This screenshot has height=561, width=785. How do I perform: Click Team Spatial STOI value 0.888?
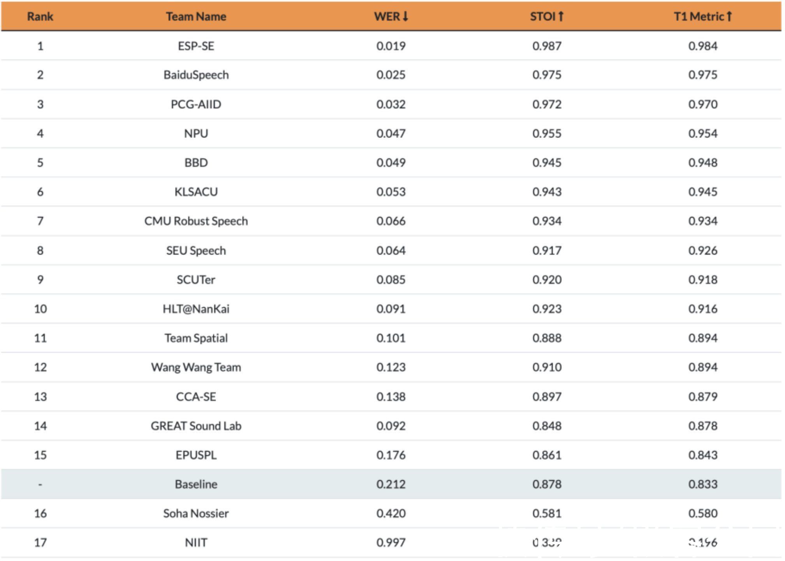point(547,338)
